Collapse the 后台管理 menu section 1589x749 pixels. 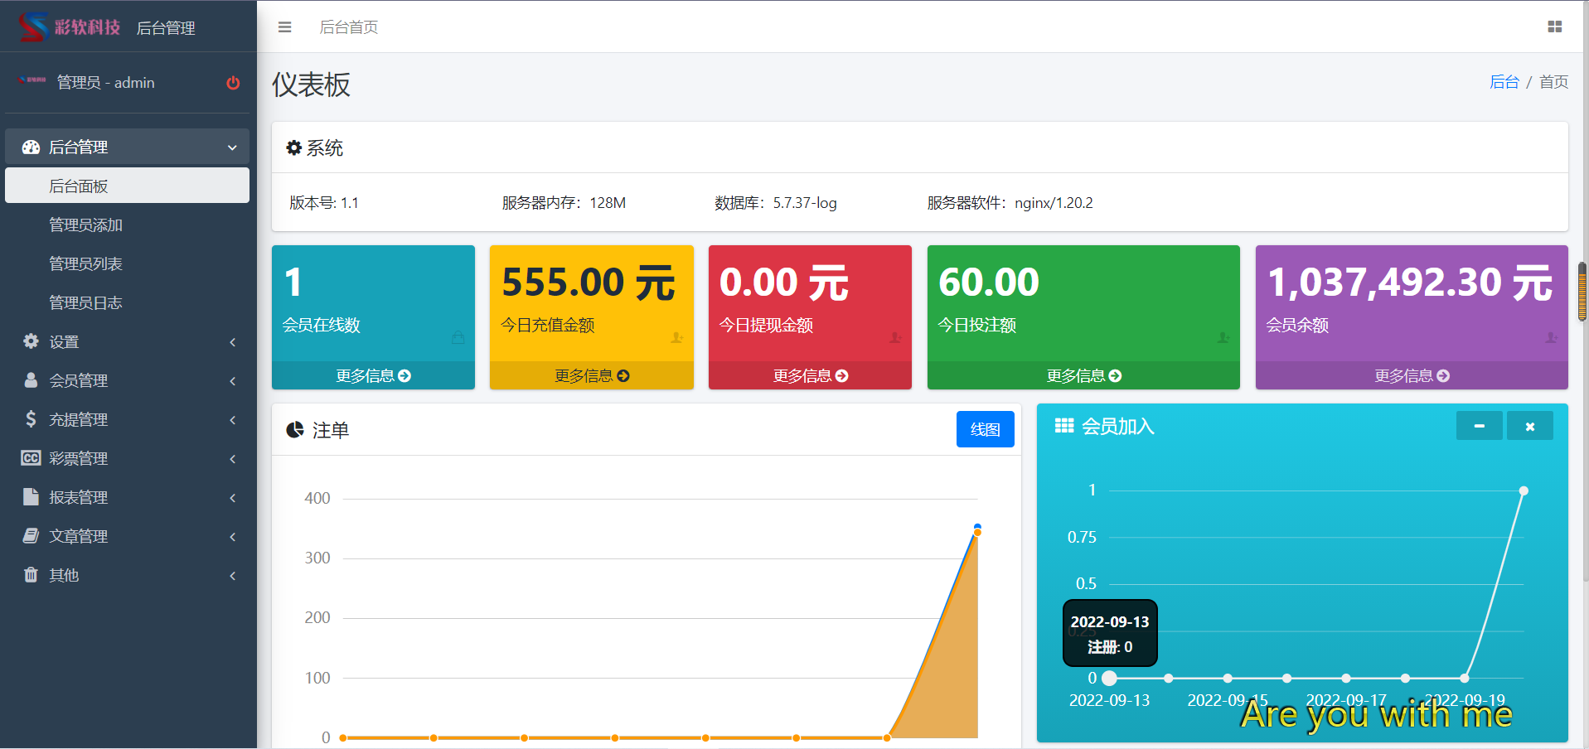point(127,147)
